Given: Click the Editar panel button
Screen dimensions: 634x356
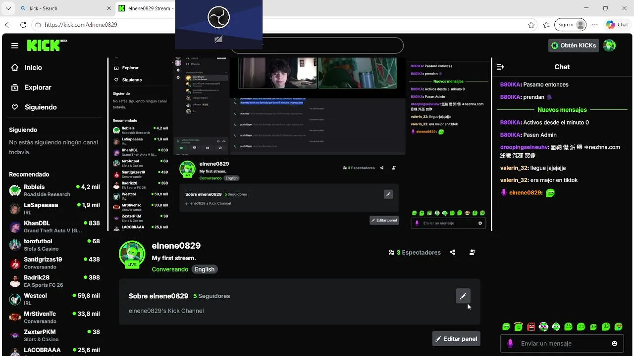Looking at the screenshot, I should point(456,339).
